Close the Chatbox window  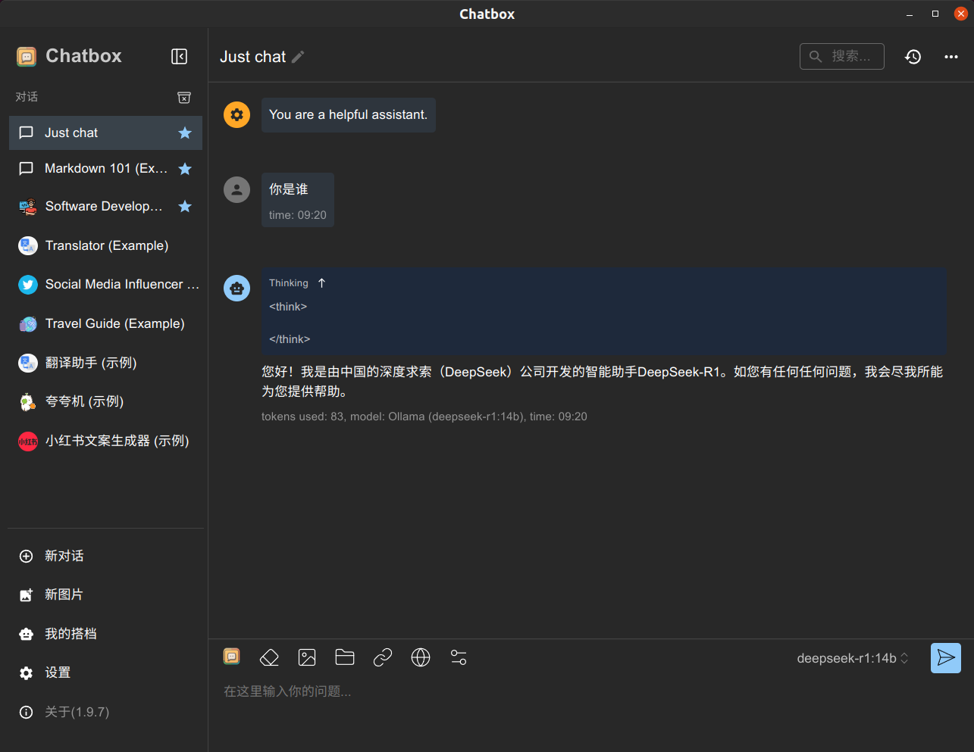click(x=960, y=14)
